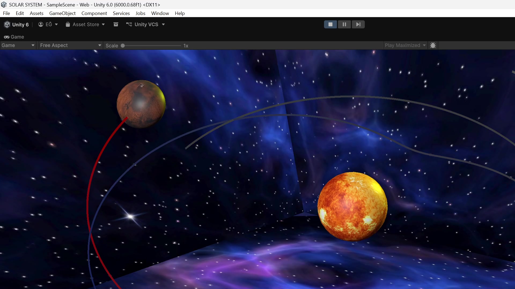Toggle the frame debugger bug icon
This screenshot has height=289, width=515.
tap(433, 45)
